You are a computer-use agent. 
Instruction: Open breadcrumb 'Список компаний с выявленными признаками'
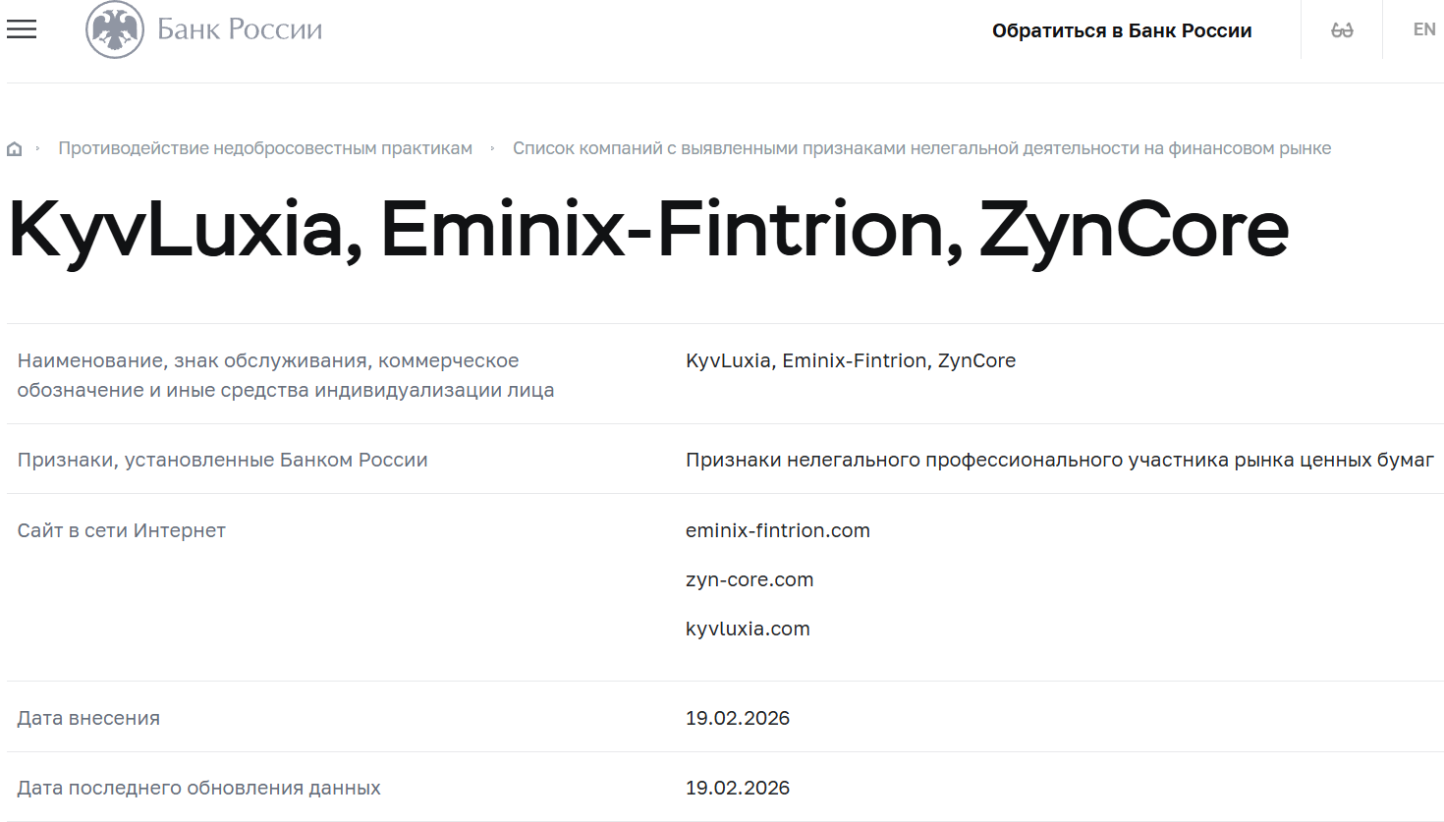click(x=922, y=147)
